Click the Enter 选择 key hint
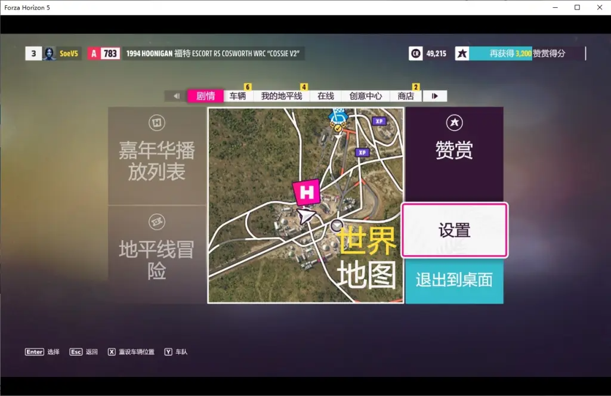The height and width of the screenshot is (396, 611). click(x=42, y=352)
